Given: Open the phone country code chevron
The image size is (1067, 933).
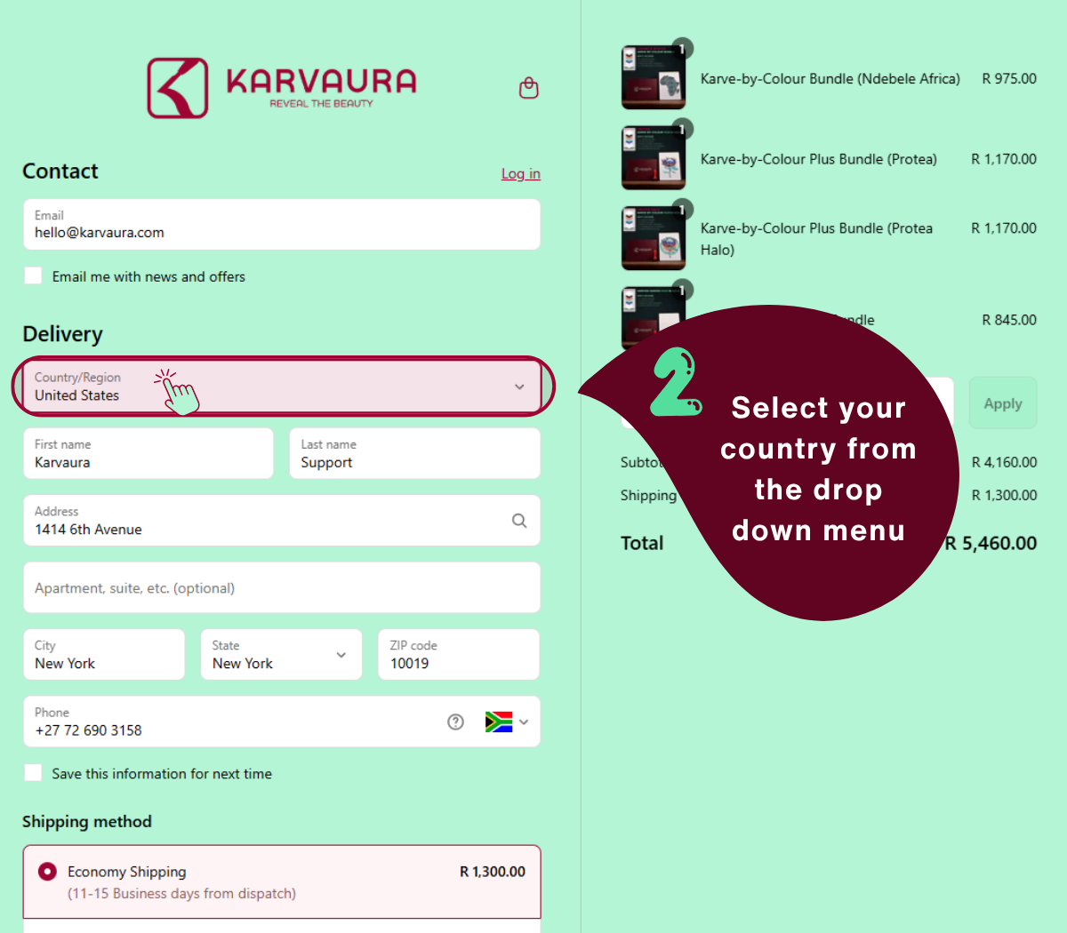Looking at the screenshot, I should click(x=524, y=722).
